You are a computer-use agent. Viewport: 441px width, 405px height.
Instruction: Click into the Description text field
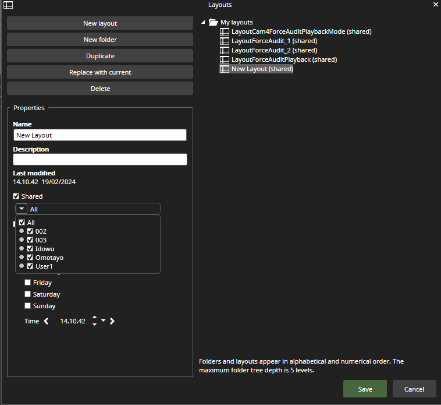tap(99, 160)
